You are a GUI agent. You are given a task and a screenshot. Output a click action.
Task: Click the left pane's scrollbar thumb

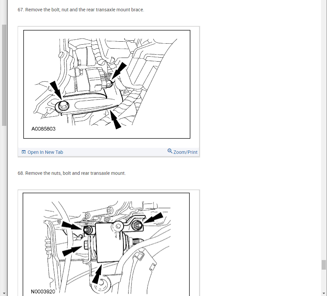[4, 75]
